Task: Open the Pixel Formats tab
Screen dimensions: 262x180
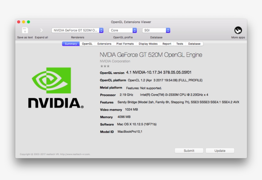Action: coord(125,44)
